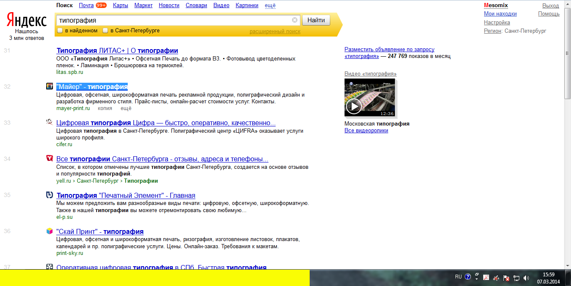Enable the "в найденном" checkbox
This screenshot has width=571, height=286.
[x=60, y=31]
